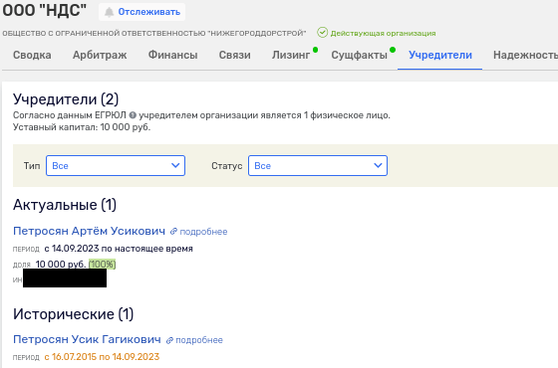Image resolution: width=558 pixels, height=368 pixels.
Task: Open the Лизинг tab
Action: coord(291,55)
